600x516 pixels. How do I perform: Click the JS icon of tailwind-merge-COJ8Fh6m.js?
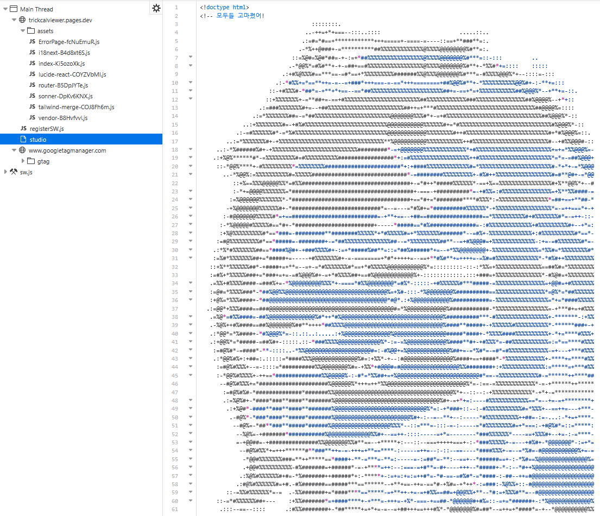click(x=32, y=107)
